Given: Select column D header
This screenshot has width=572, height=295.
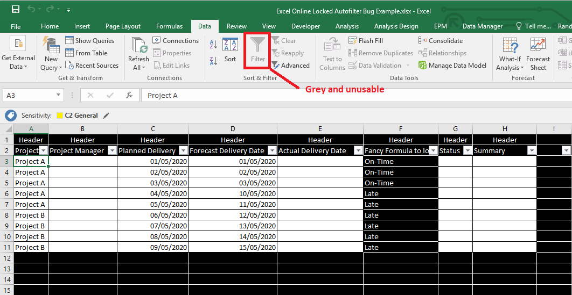Looking at the screenshot, I should (x=233, y=128).
